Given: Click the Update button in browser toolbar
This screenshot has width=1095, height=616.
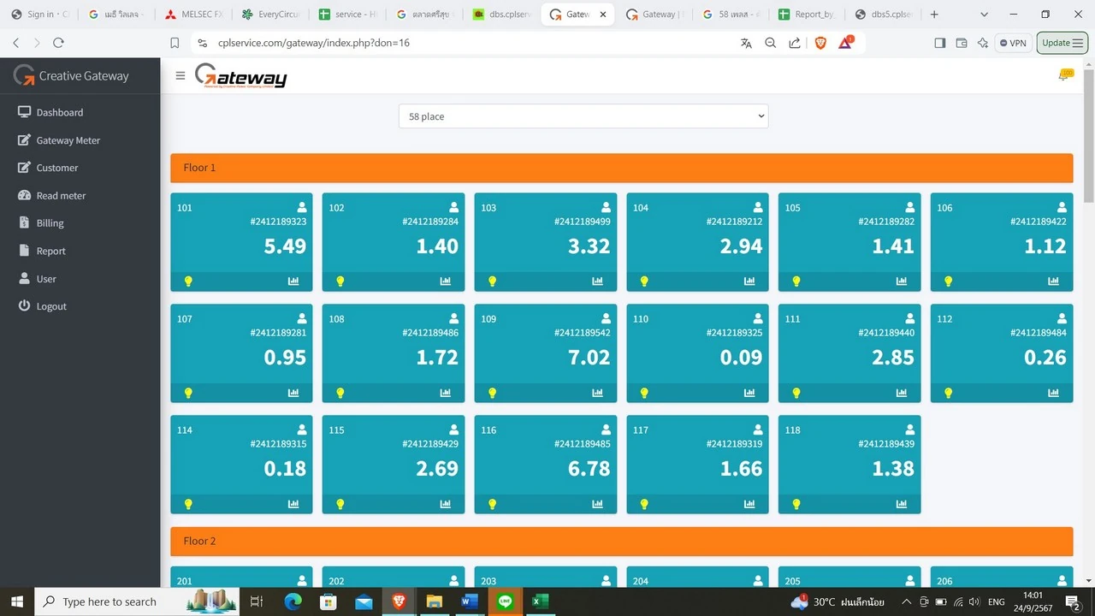Looking at the screenshot, I should 1062,43.
